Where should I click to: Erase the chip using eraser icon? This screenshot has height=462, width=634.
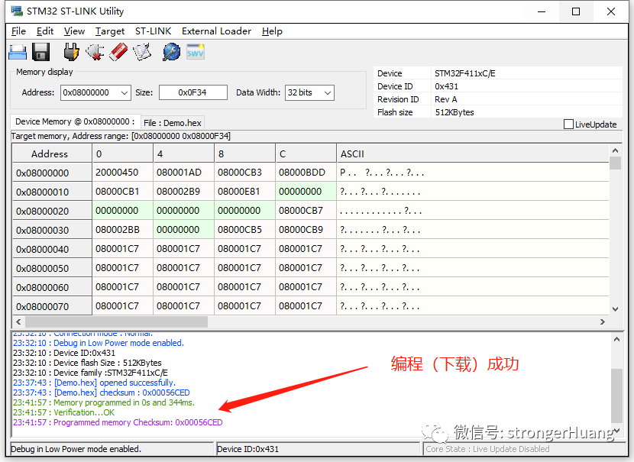[x=117, y=51]
